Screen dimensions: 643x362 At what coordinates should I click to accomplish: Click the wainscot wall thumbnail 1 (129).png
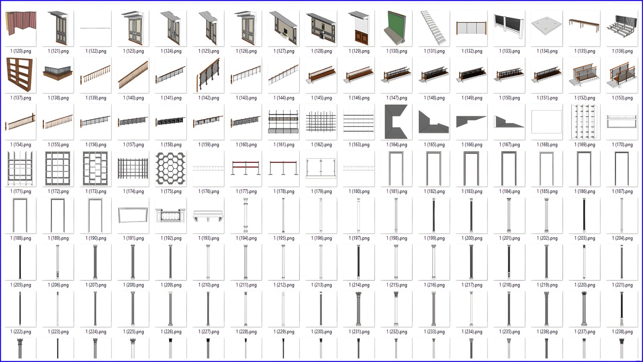358,28
